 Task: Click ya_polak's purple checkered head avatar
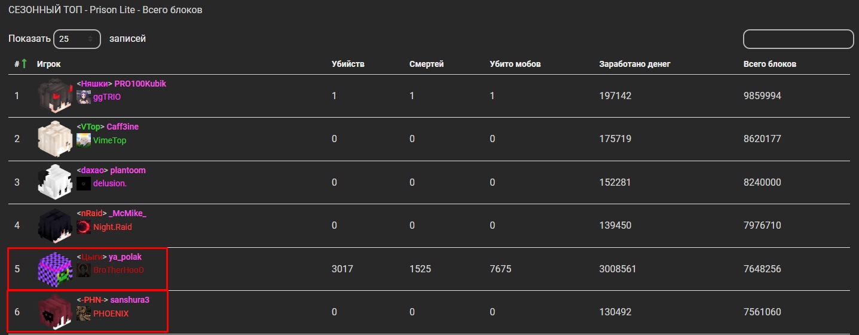tap(54, 269)
